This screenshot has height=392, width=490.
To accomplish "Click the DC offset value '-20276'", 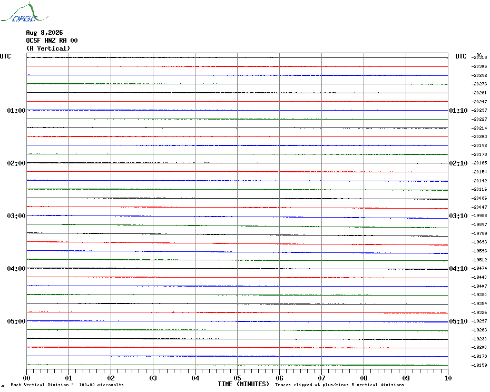I will pyautogui.click(x=479, y=84).
